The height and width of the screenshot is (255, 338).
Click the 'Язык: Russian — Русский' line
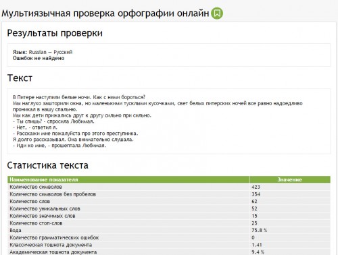click(43, 52)
